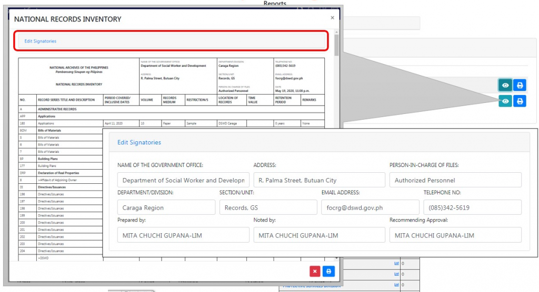
Task: Click '>Affidavit of Adjoining Owner' row
Action: pyautogui.click(x=57, y=180)
